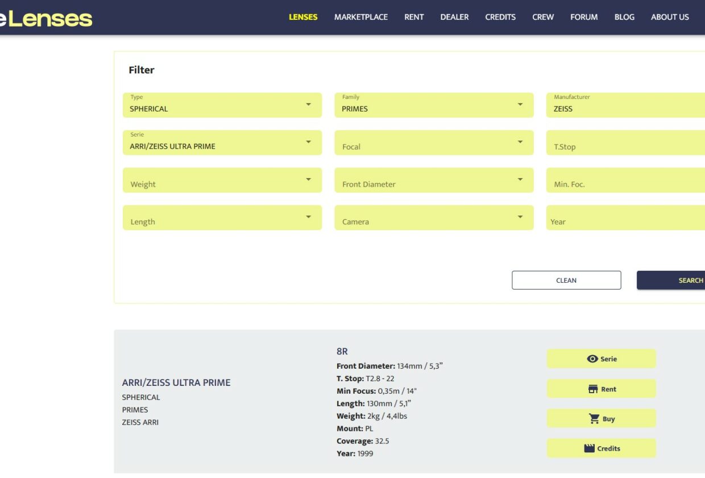The width and height of the screenshot is (705, 478).
Task: Click the 8R lens title
Action: point(342,352)
